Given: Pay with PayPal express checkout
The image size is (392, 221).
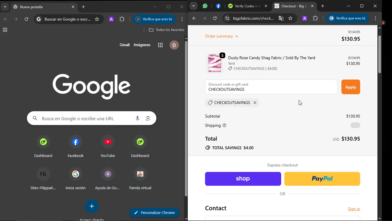Looking at the screenshot, I should pyautogui.click(x=322, y=179).
